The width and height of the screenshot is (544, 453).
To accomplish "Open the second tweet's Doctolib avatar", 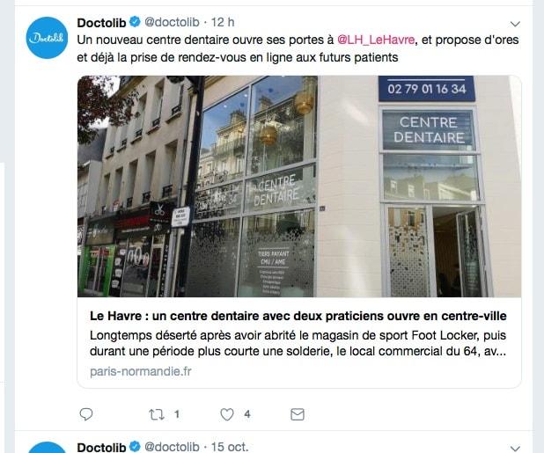I will [x=47, y=448].
